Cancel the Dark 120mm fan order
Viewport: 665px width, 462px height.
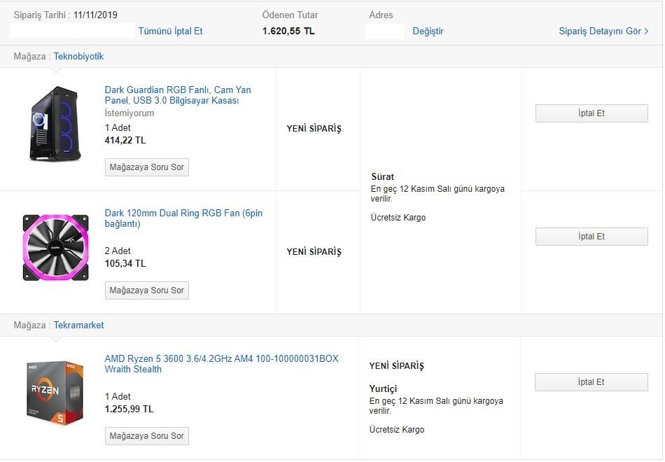[591, 237]
